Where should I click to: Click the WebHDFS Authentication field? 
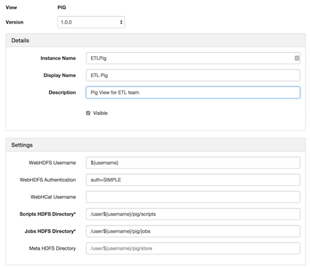(193, 180)
